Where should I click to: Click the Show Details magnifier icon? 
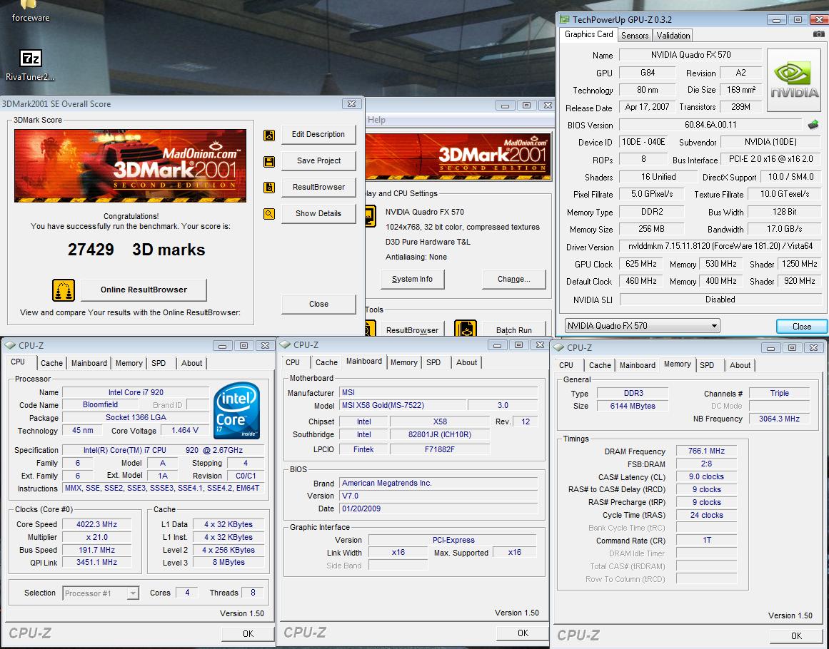(x=269, y=214)
